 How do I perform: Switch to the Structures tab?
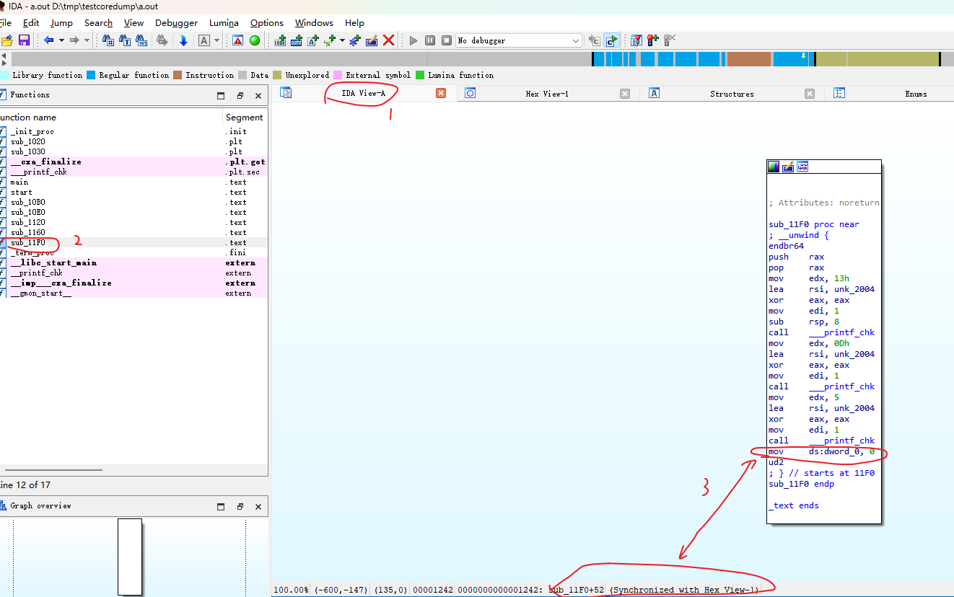coord(731,94)
